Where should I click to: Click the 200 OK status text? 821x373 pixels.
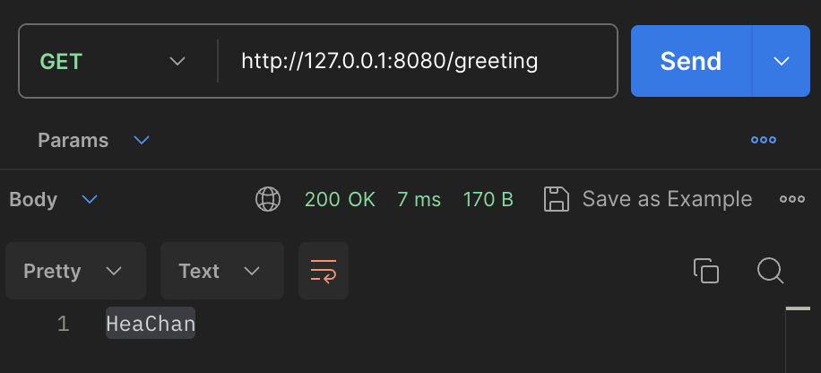(340, 200)
